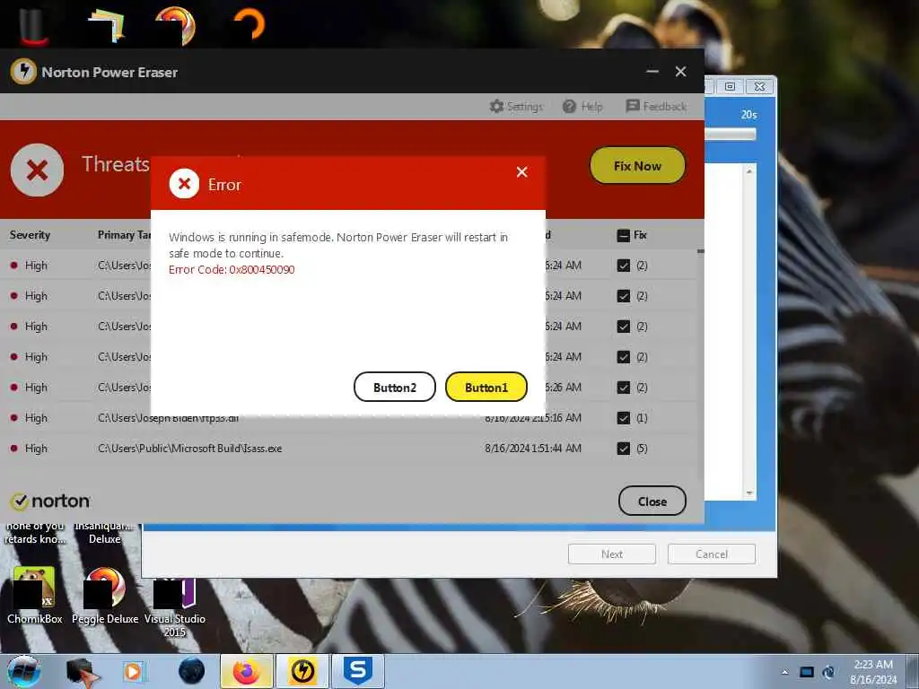Select the Insaniquarium Deluxe desktop icon

(x=104, y=533)
